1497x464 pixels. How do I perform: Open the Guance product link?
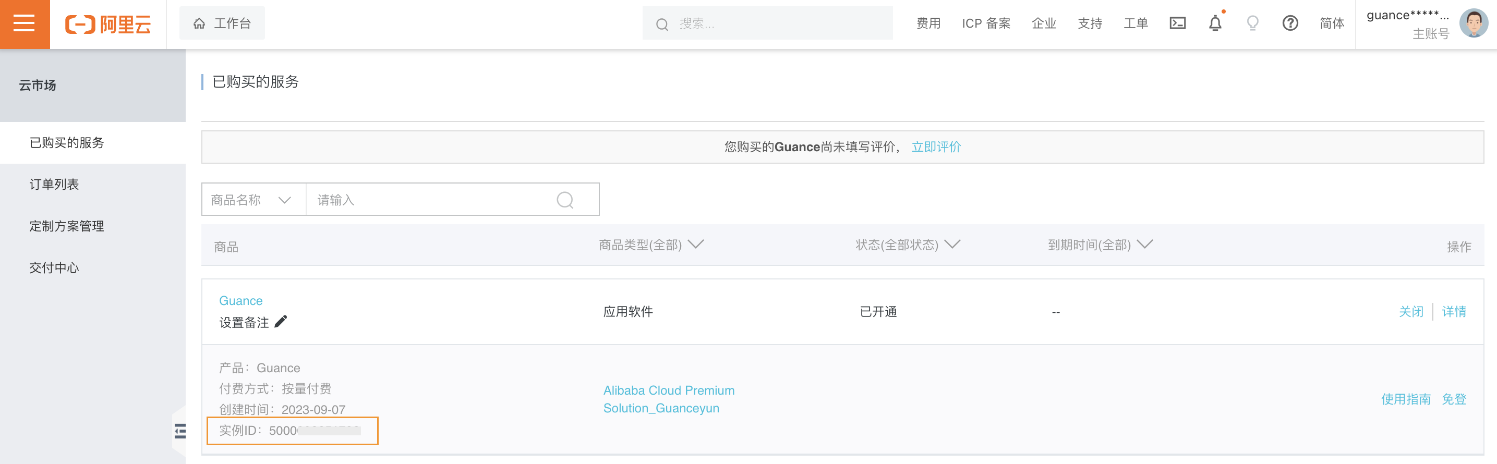(x=240, y=301)
